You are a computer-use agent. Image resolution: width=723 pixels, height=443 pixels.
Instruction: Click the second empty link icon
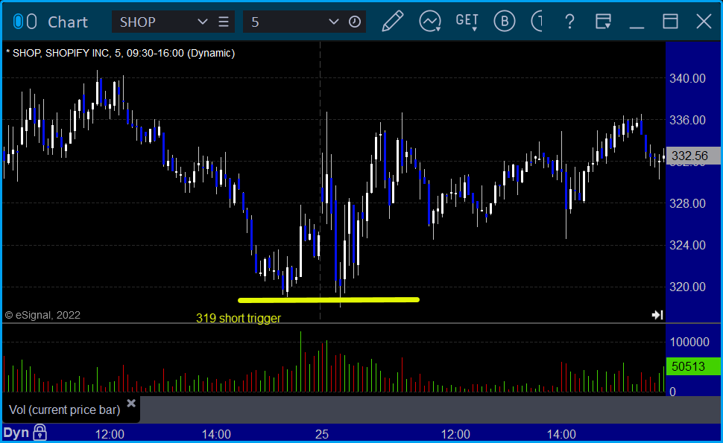32,22
